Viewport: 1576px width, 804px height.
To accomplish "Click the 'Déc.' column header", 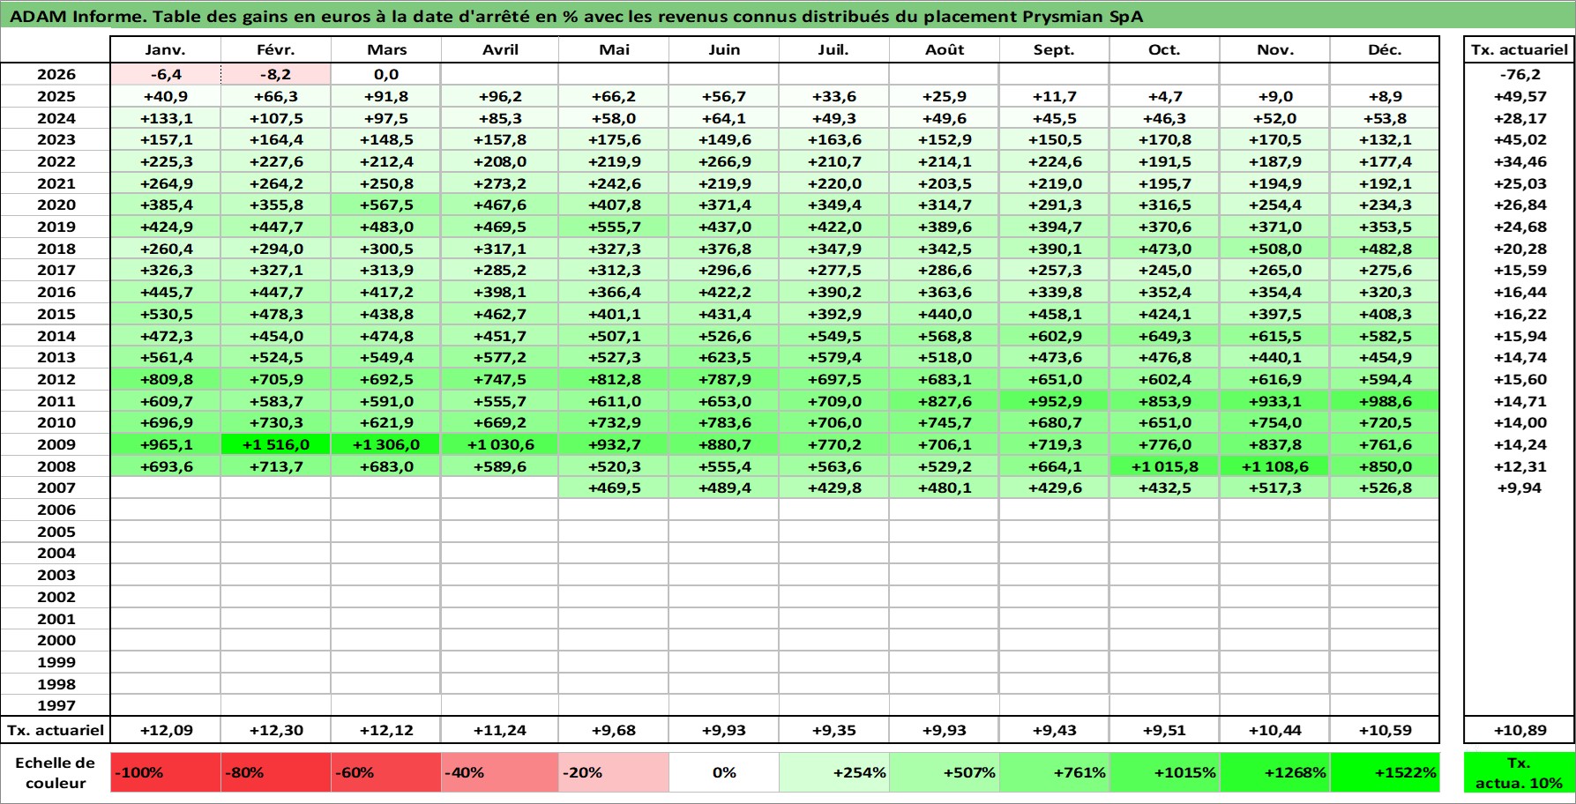I will tap(1385, 50).
